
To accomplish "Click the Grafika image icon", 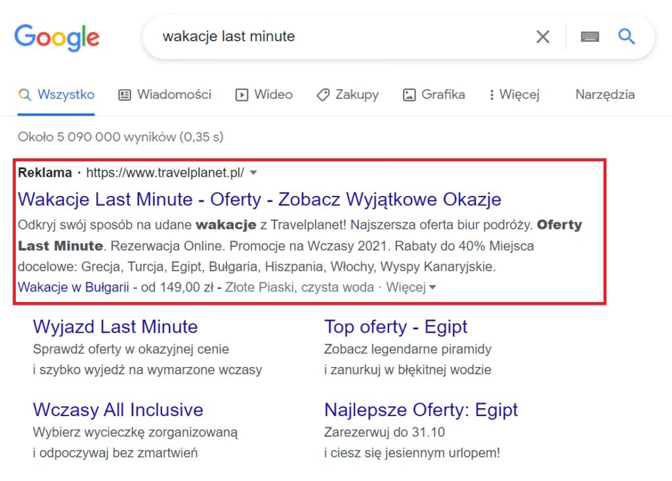I will [x=409, y=95].
